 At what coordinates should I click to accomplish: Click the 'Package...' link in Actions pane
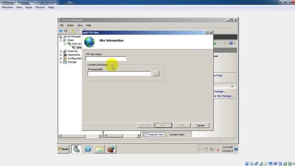pyautogui.click(x=220, y=91)
